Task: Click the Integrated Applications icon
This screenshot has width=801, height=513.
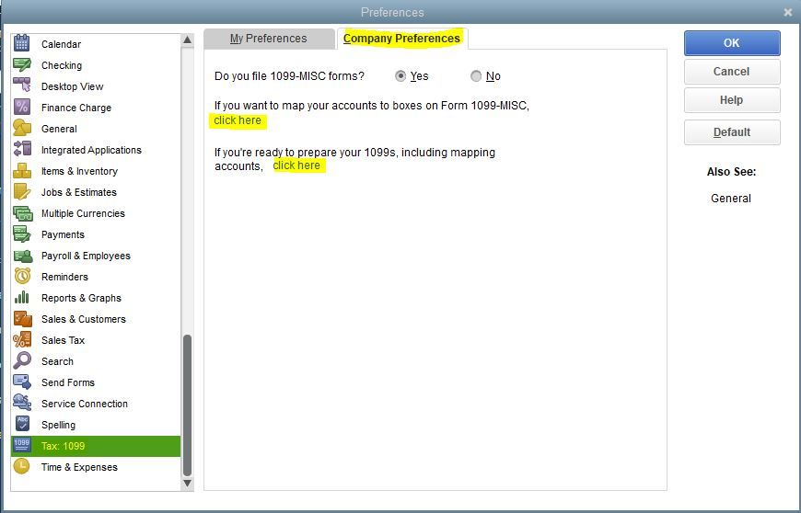Action: pos(22,149)
